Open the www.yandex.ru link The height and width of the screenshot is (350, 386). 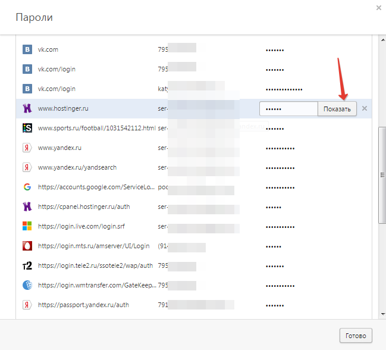[x=59, y=148]
